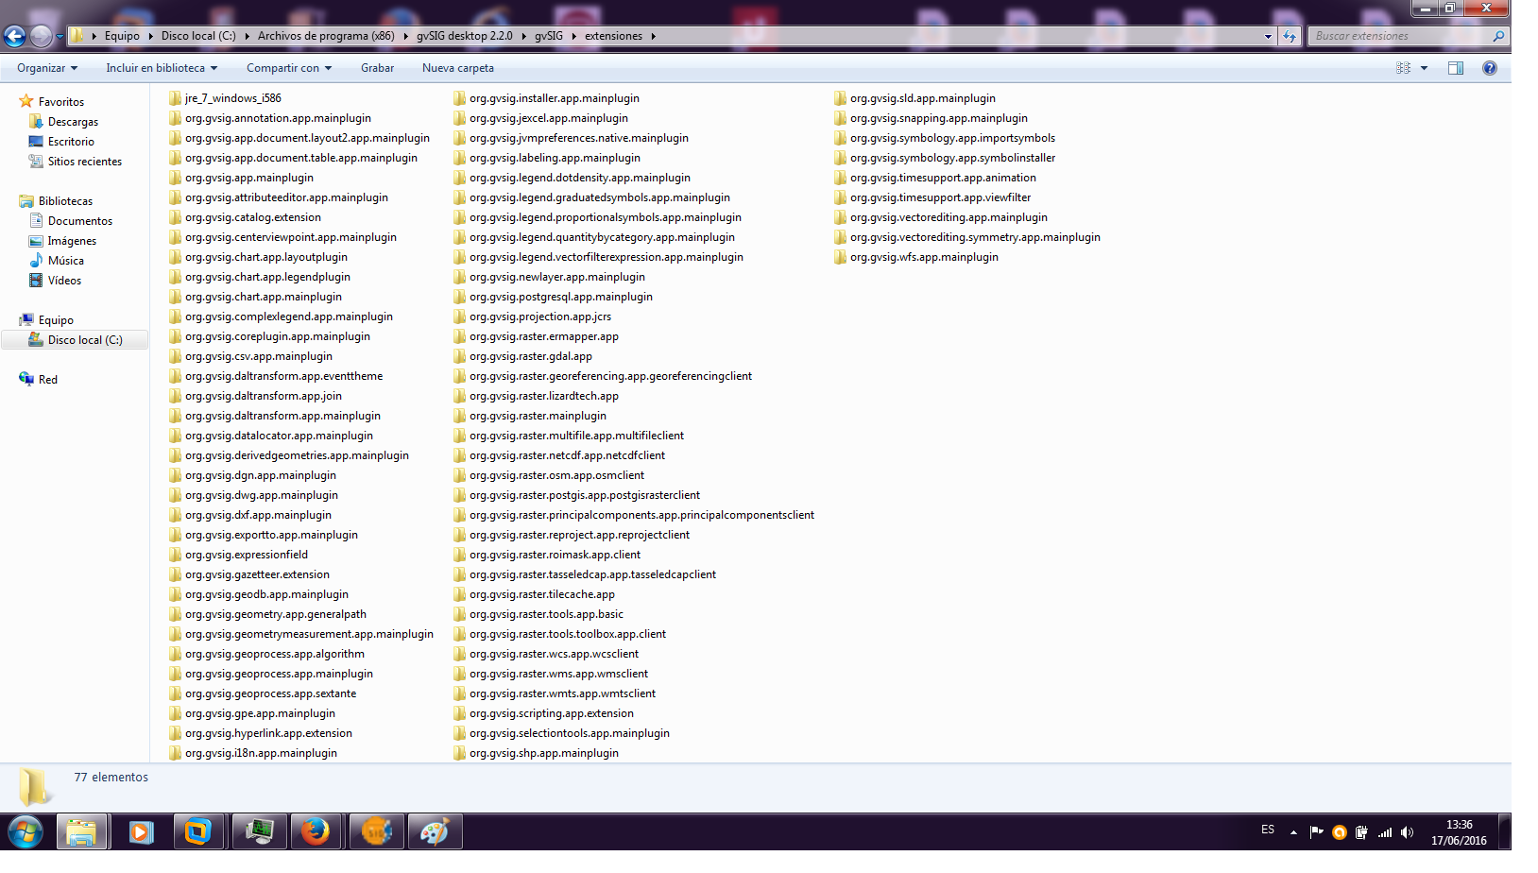This screenshot has width=1538, height=873.
Task: Select org.gvsig.dwg.app.mainplugin folder icon
Action: (x=176, y=495)
